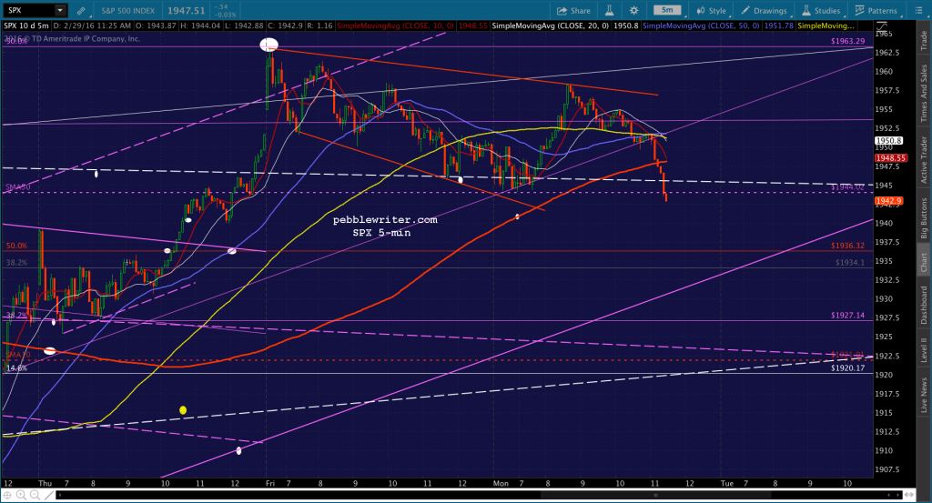Open the SPX symbol dropdown arrow
This screenshot has width=932, height=503.
(x=60, y=10)
